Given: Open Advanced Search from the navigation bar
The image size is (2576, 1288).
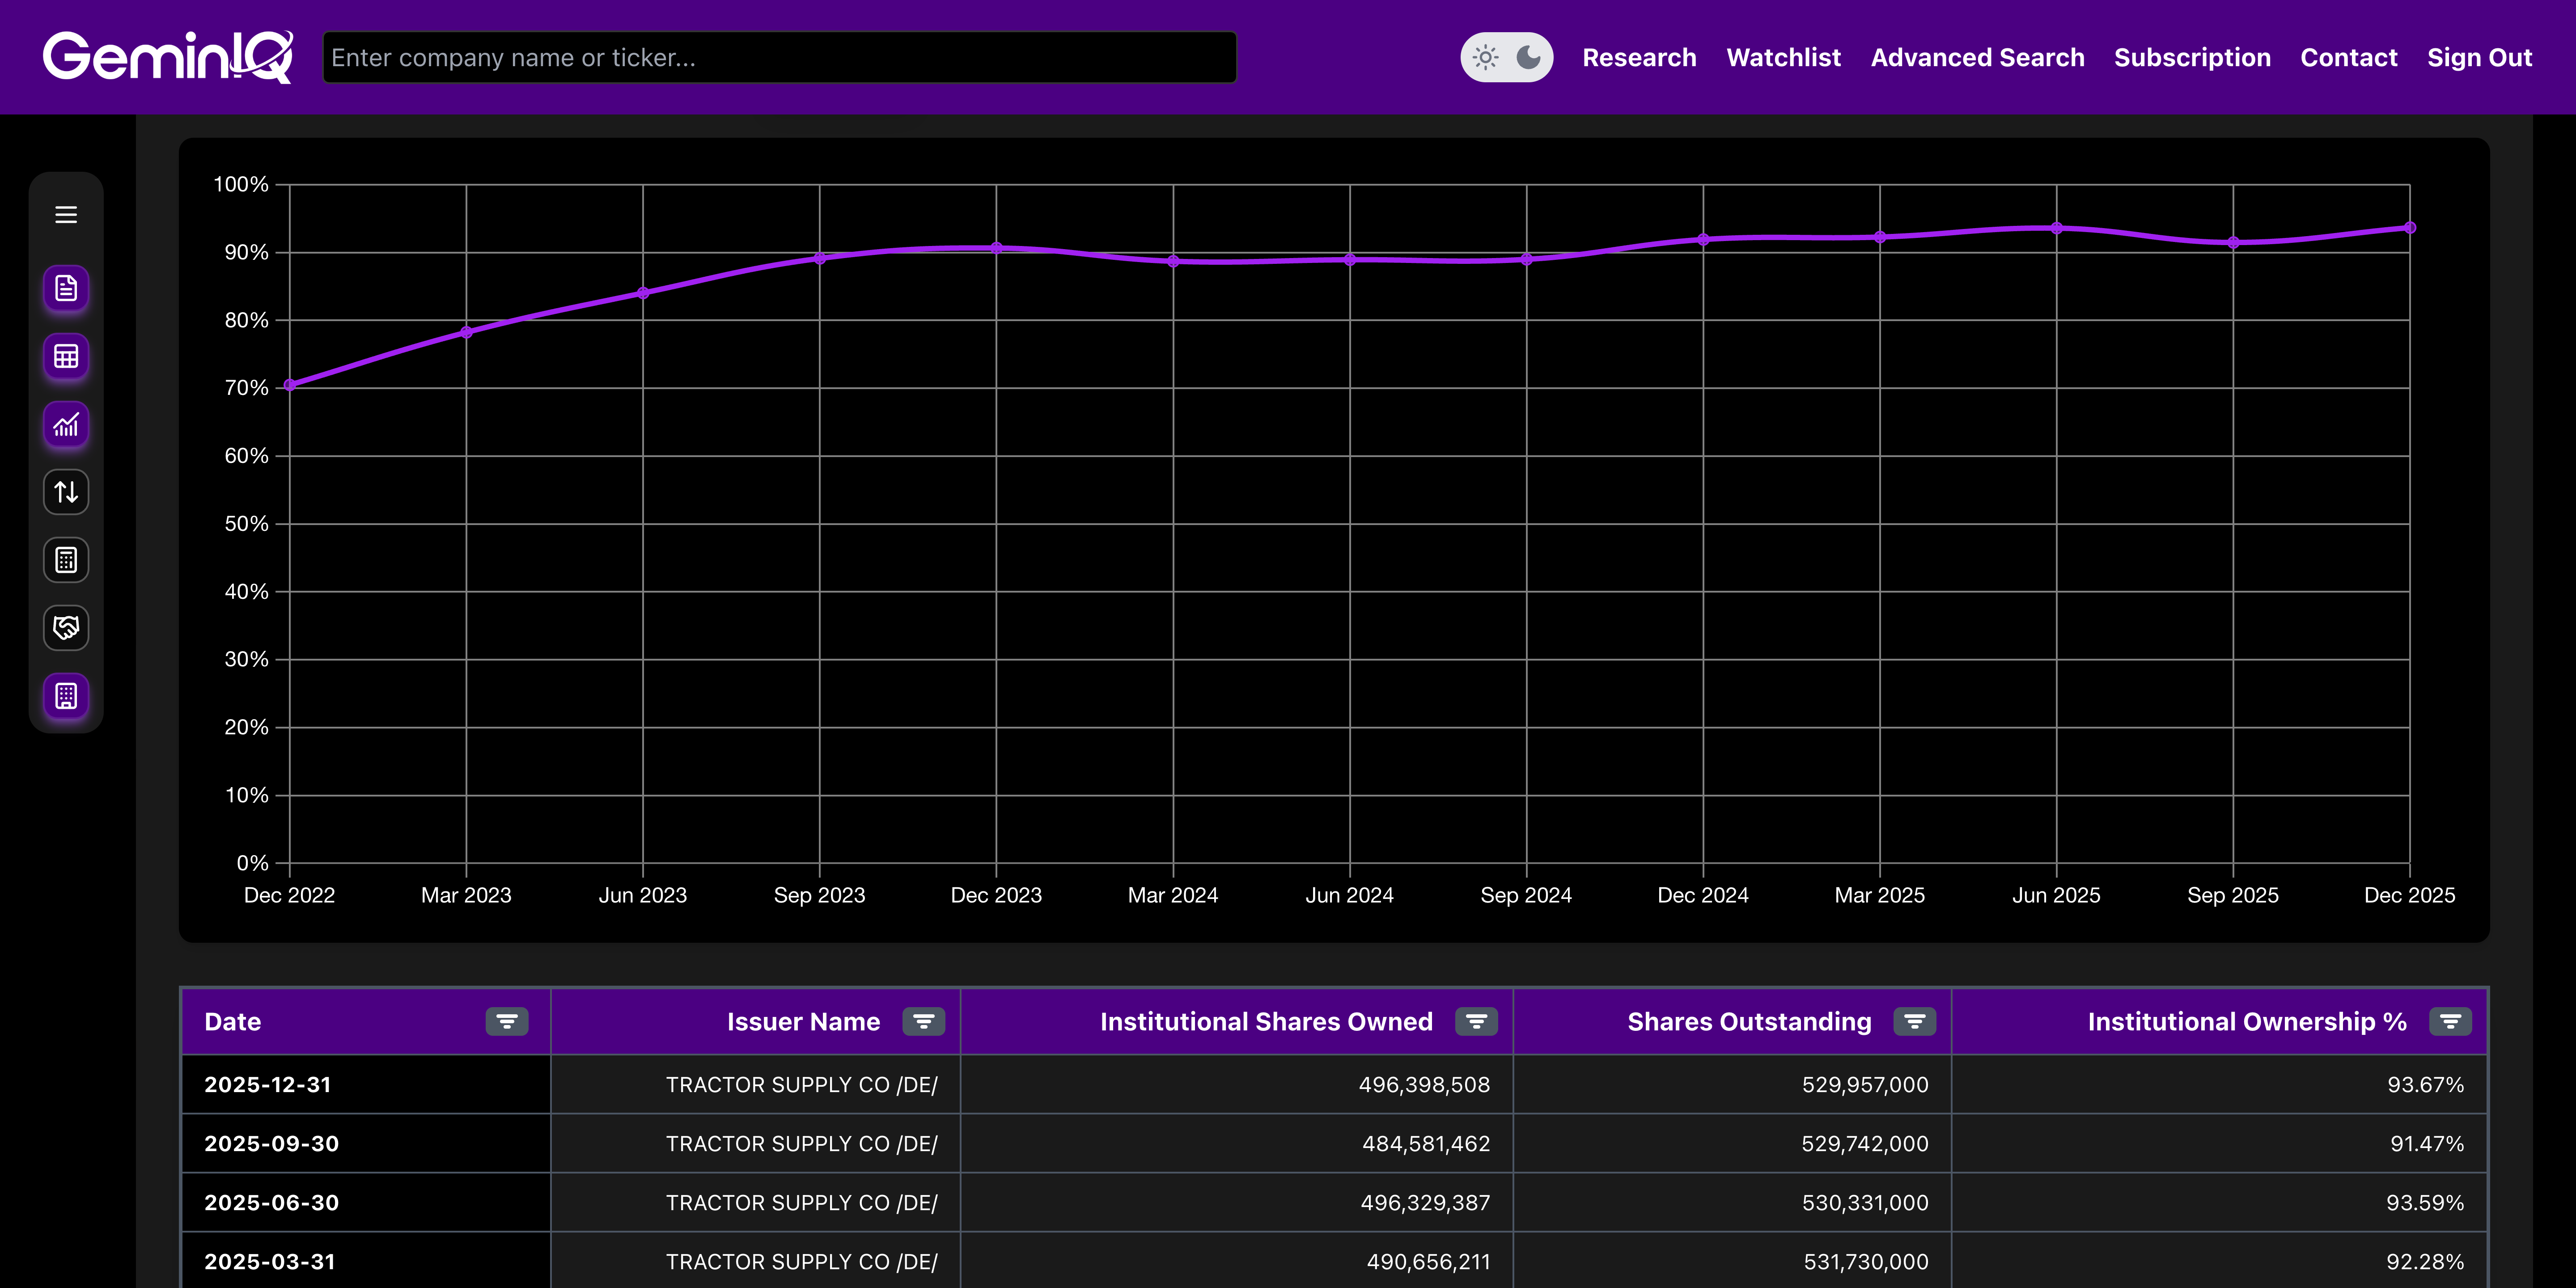Looking at the screenshot, I should 1978,57.
